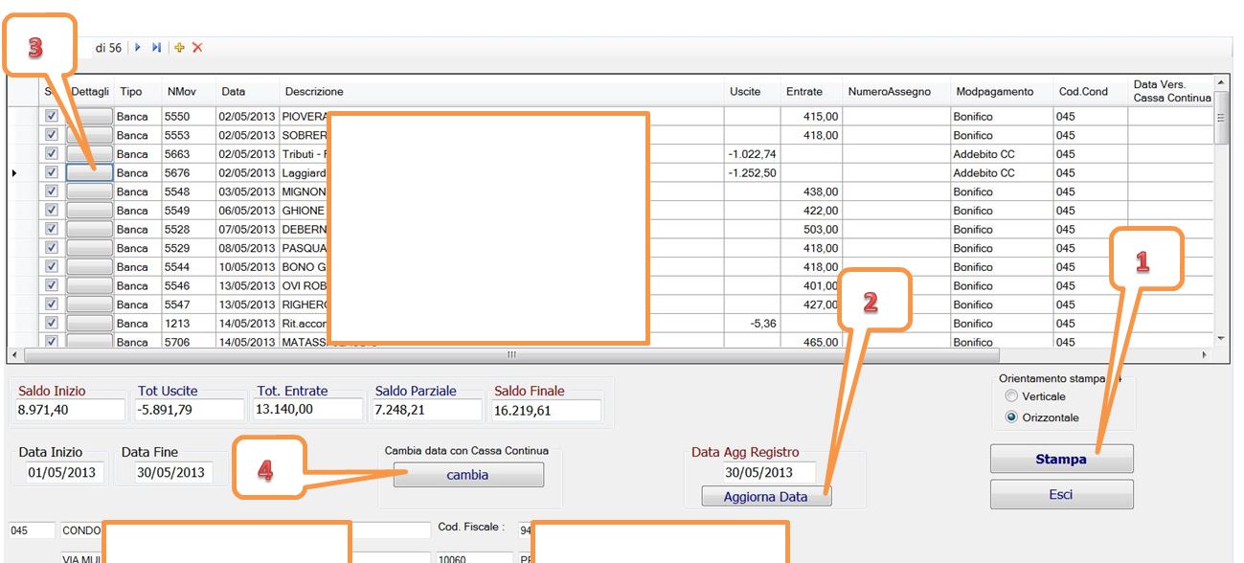This screenshot has height=563, width=1244.
Task: Sort grid by Descrizione column header
Action: click(314, 92)
